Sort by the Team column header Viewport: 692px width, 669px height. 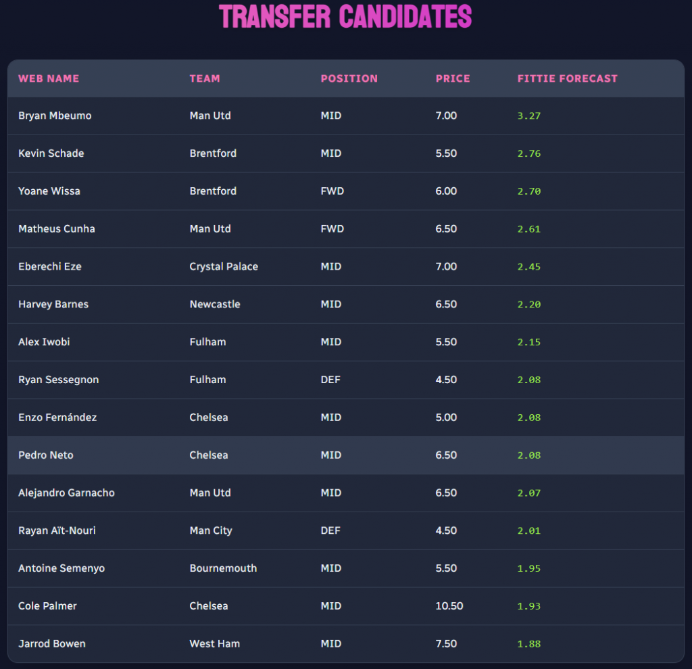coord(205,78)
